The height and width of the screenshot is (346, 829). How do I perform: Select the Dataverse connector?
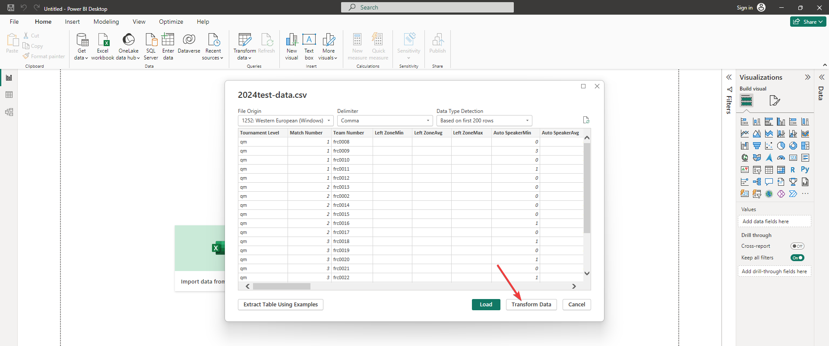pos(189,43)
